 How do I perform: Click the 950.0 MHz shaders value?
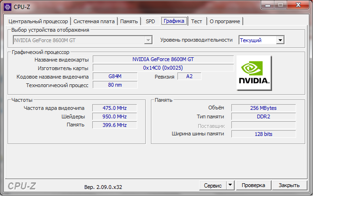(x=114, y=116)
